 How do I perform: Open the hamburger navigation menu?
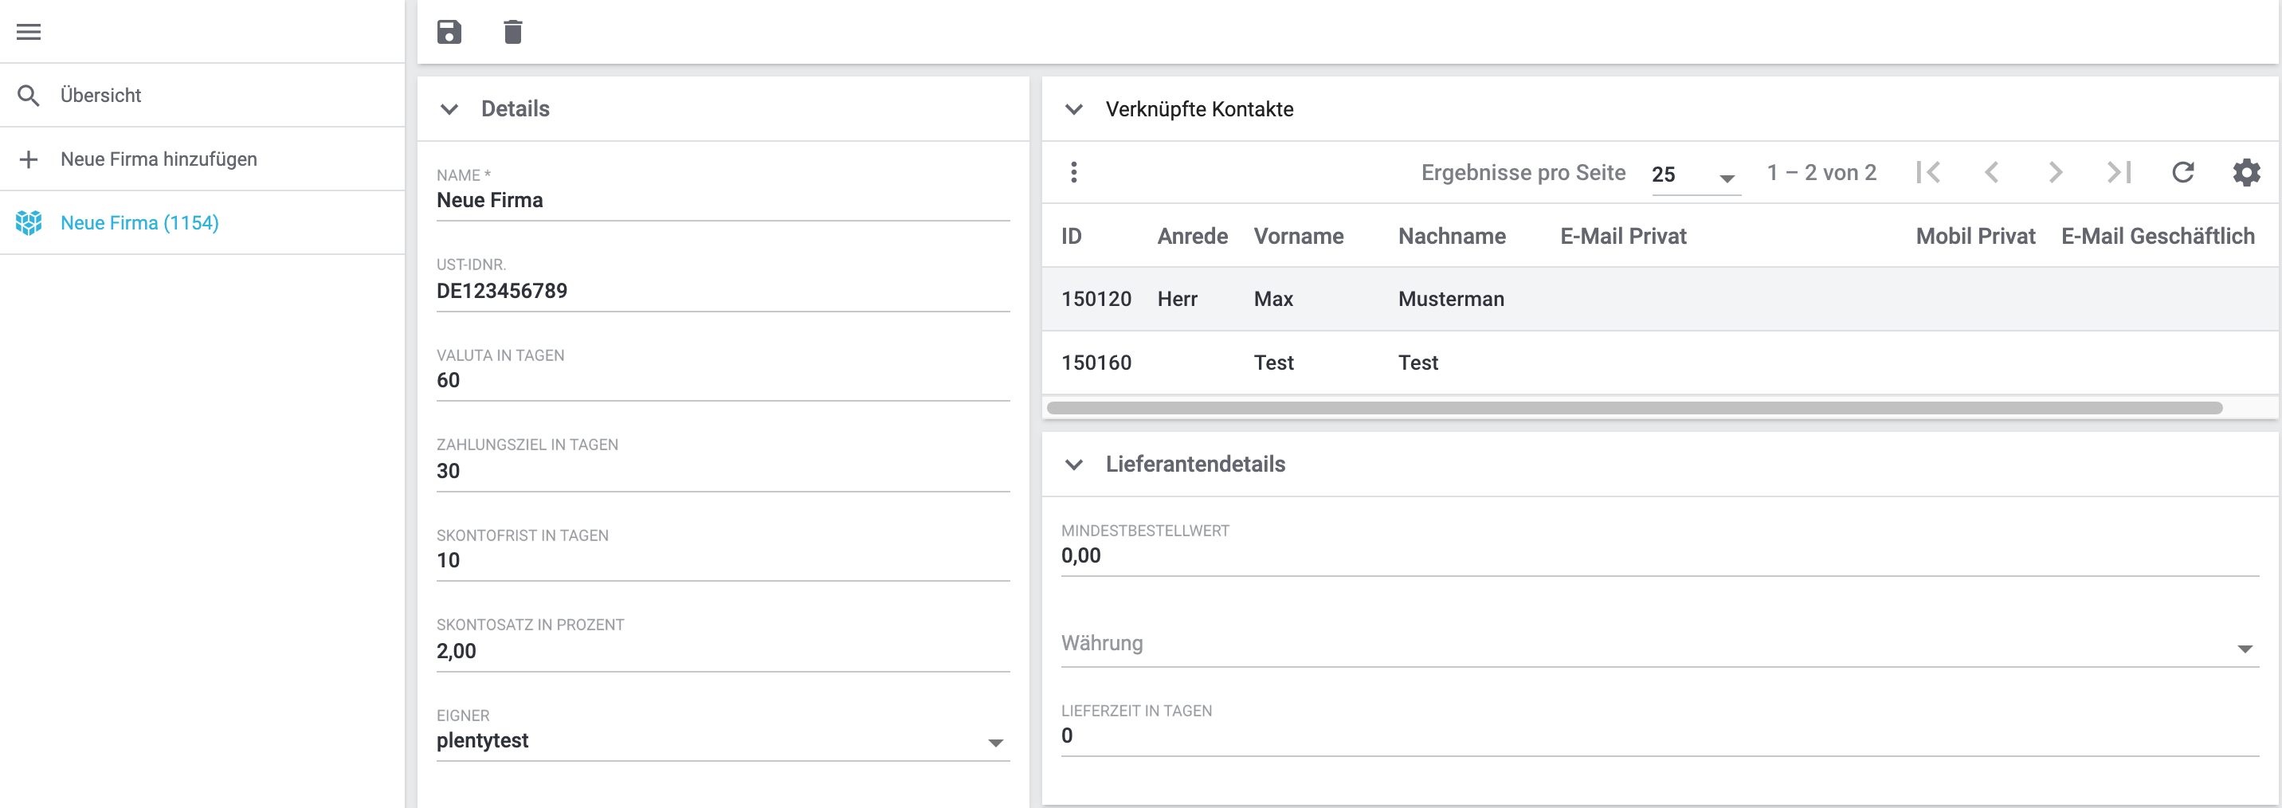coord(29,32)
